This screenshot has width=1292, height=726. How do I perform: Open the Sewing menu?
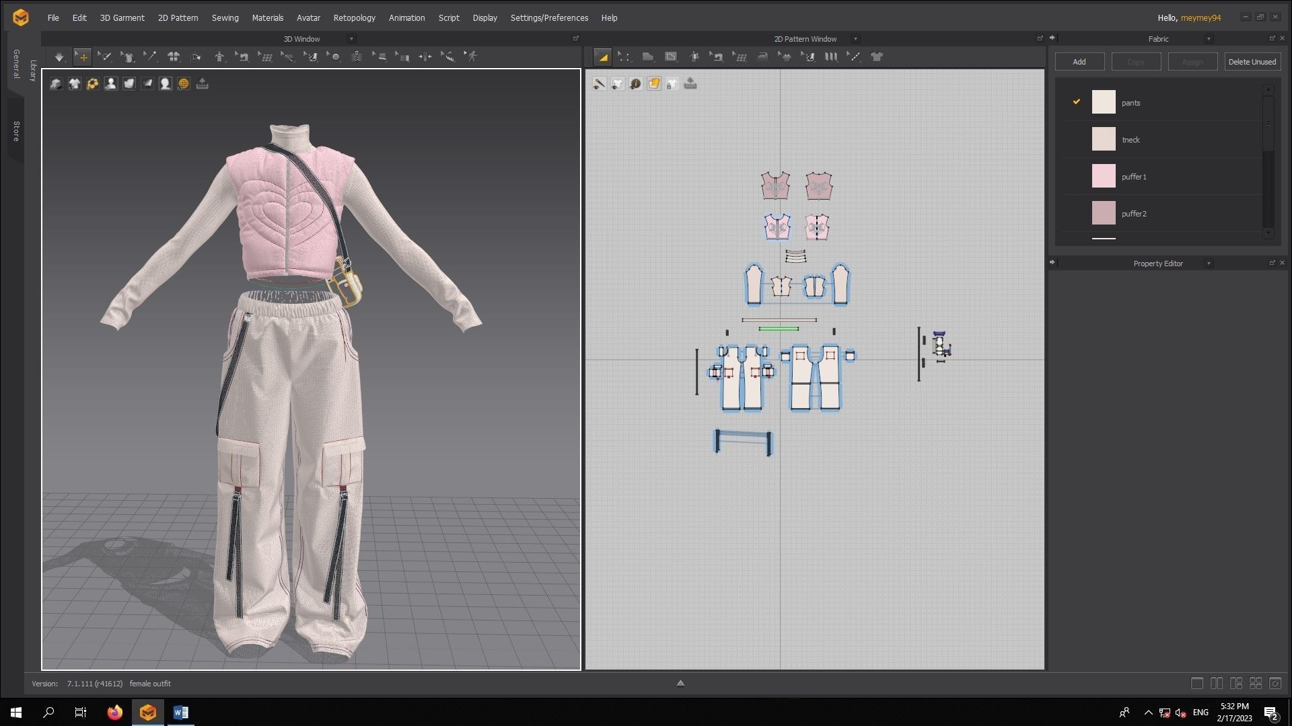pyautogui.click(x=225, y=18)
